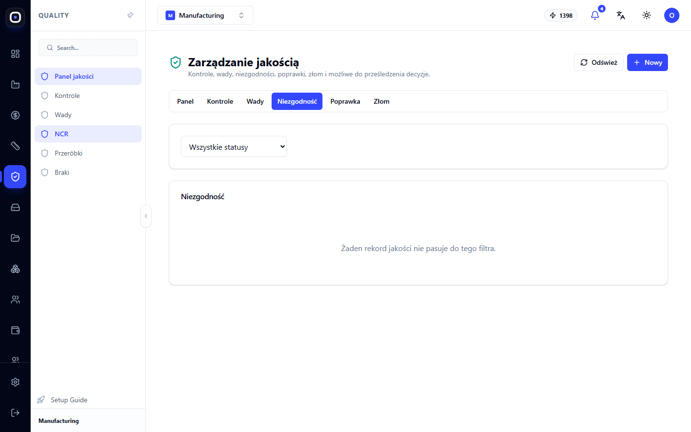Collapse the sidebar with the chevron handle
The height and width of the screenshot is (432, 691).
146,216
